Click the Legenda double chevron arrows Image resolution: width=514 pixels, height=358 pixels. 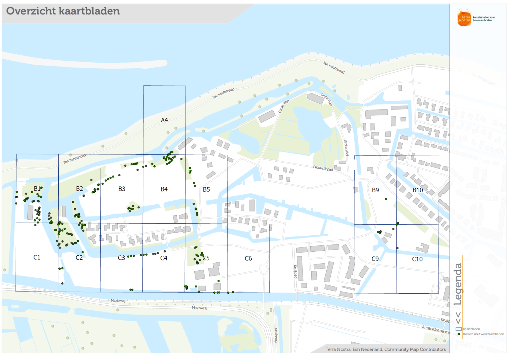458,318
